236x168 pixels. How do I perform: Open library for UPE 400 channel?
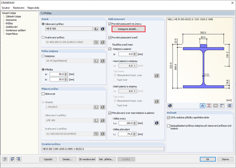pos(96,121)
